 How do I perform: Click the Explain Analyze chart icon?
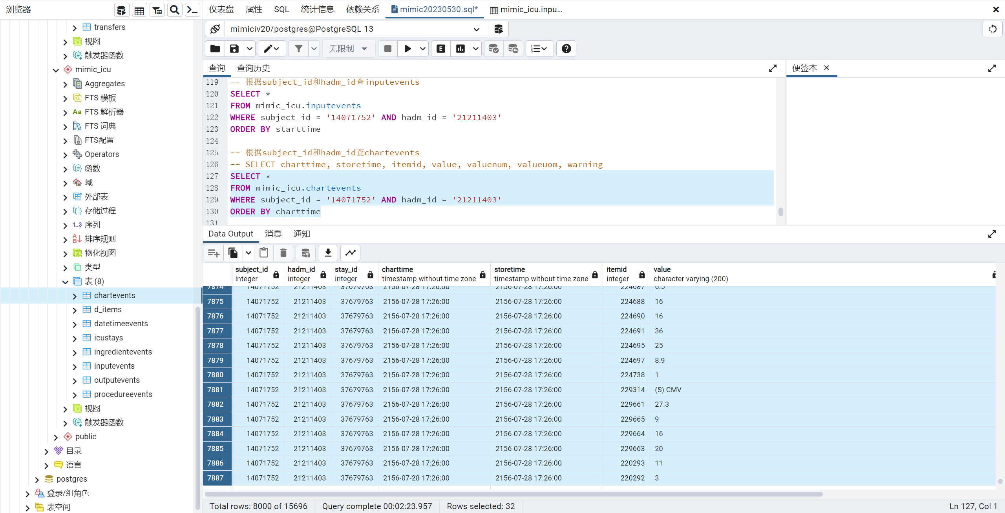coord(460,49)
